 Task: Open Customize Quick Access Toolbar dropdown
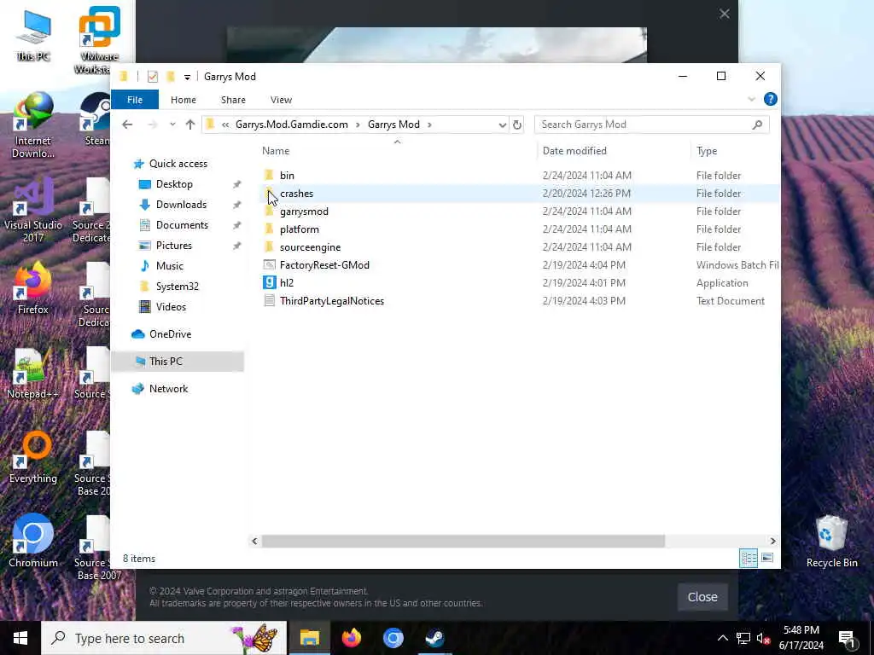point(187,77)
